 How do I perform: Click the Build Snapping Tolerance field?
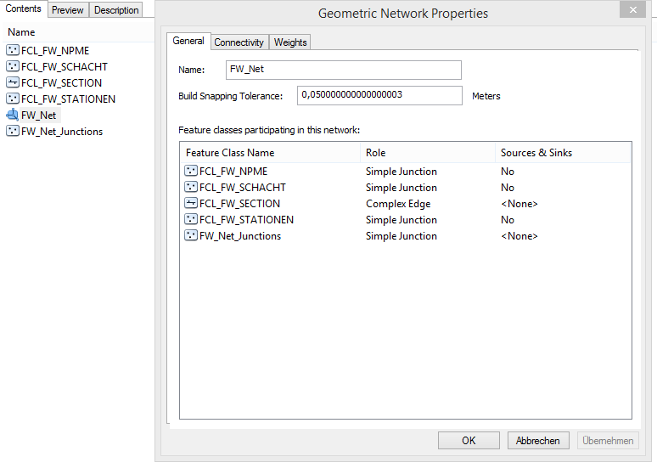(379, 95)
